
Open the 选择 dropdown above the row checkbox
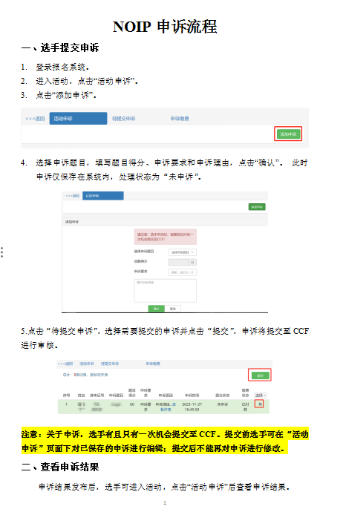(261, 395)
